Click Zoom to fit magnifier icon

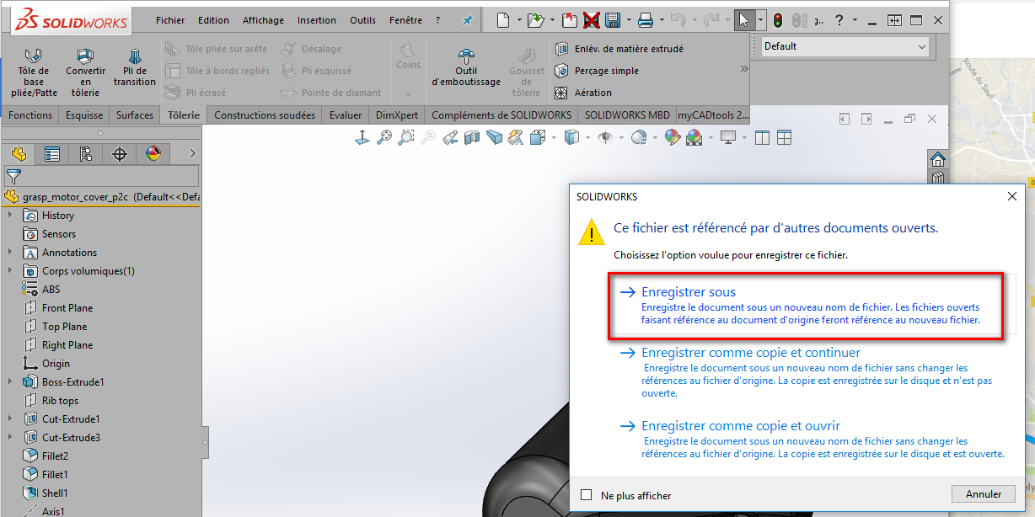(x=384, y=137)
